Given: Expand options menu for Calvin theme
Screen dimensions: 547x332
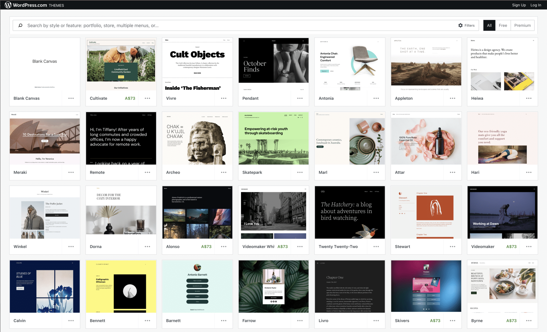Looking at the screenshot, I should click(71, 321).
